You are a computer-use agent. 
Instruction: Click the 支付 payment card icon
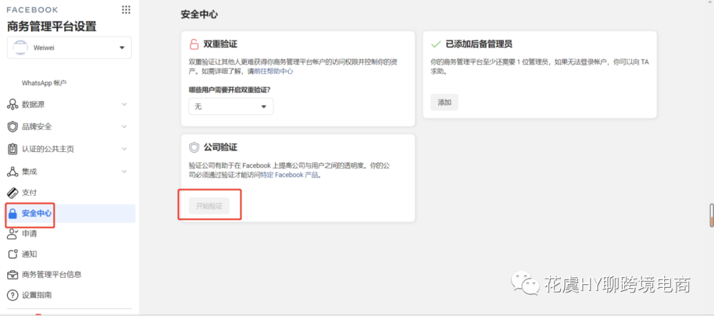click(13, 193)
